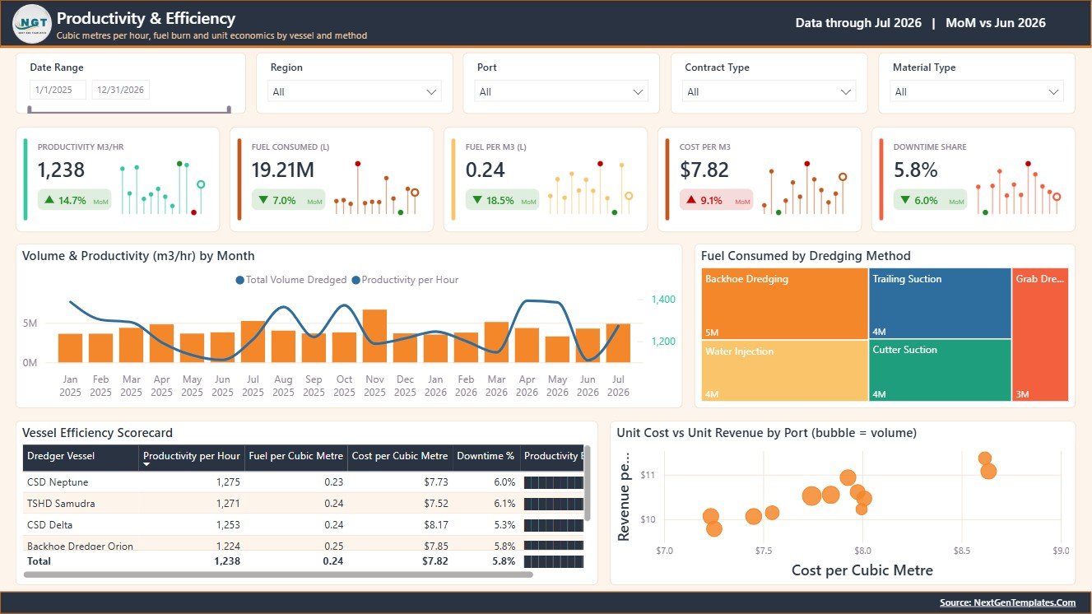This screenshot has height=614, width=1092.
Task: Click the Productivity per Hour legend marker
Action: coord(356,280)
